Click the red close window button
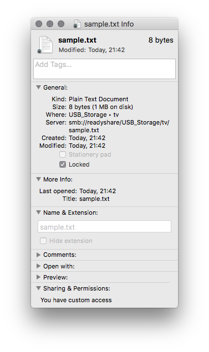The height and width of the screenshot is (352, 209). click(x=39, y=24)
